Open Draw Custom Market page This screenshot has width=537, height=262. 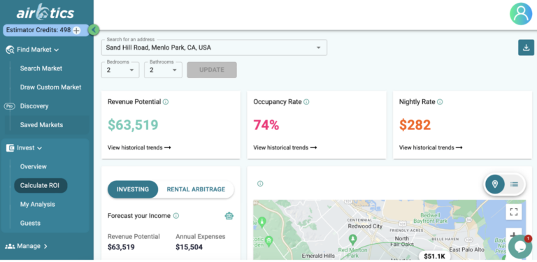[50, 87]
